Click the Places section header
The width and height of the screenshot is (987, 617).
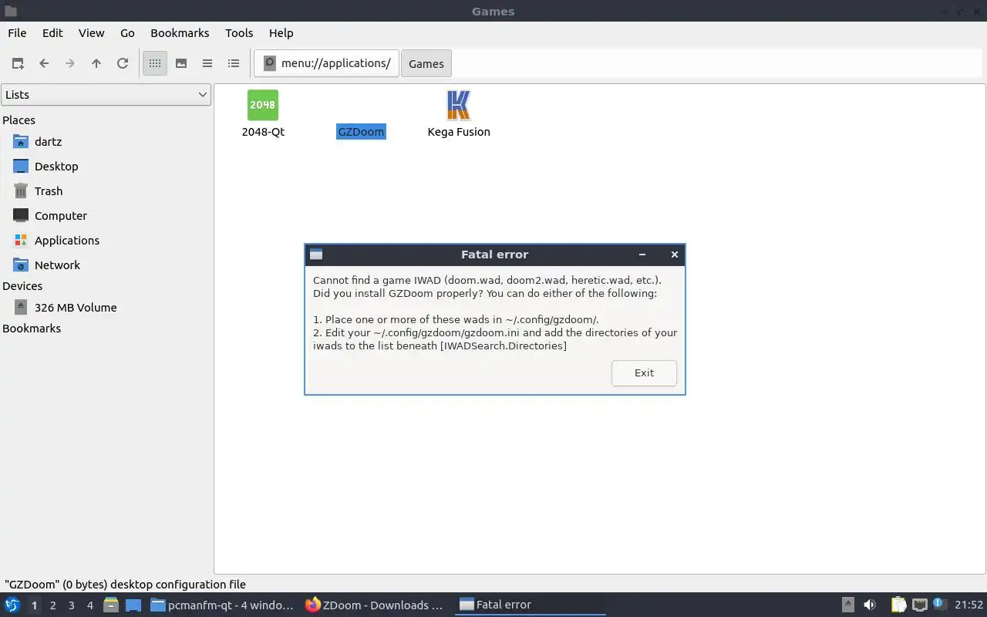[x=19, y=120]
